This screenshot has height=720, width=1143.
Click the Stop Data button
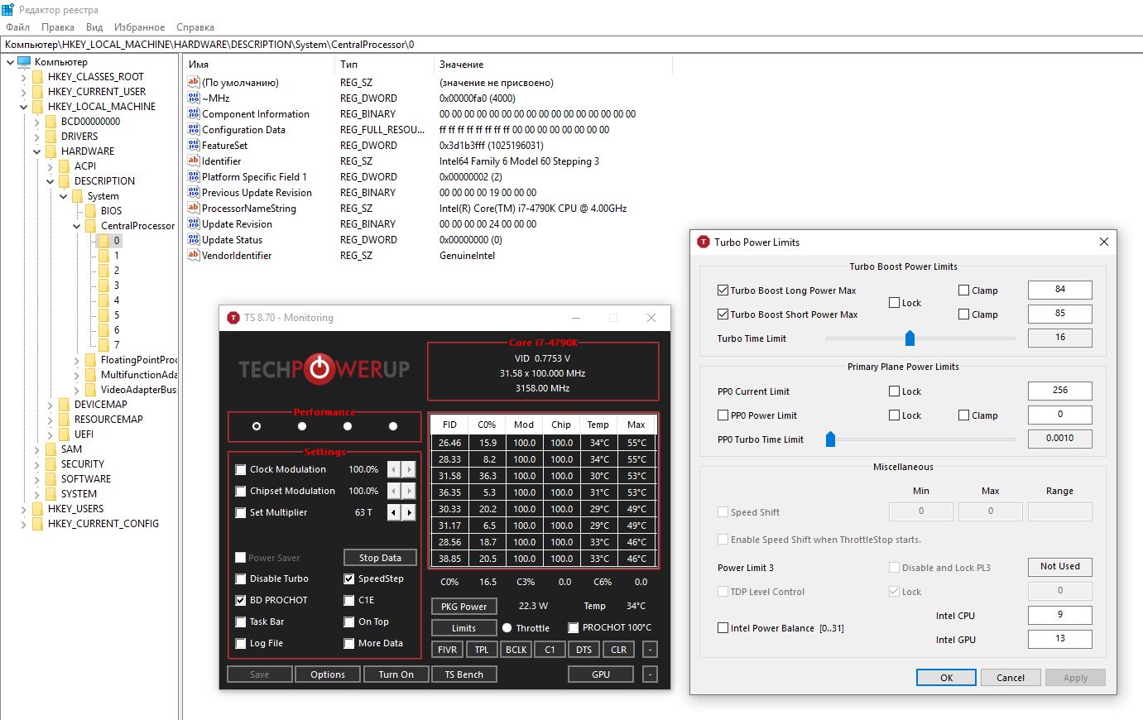[380, 558]
